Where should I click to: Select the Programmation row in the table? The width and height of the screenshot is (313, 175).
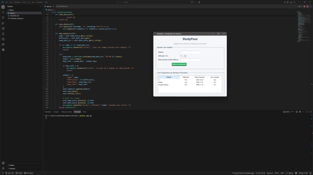pyautogui.click(x=190, y=85)
